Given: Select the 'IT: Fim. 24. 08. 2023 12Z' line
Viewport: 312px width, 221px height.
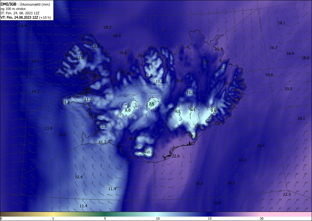Looking at the screenshot, I should click(x=20, y=13).
